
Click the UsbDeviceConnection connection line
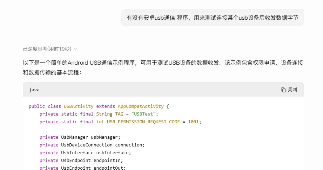(92, 145)
